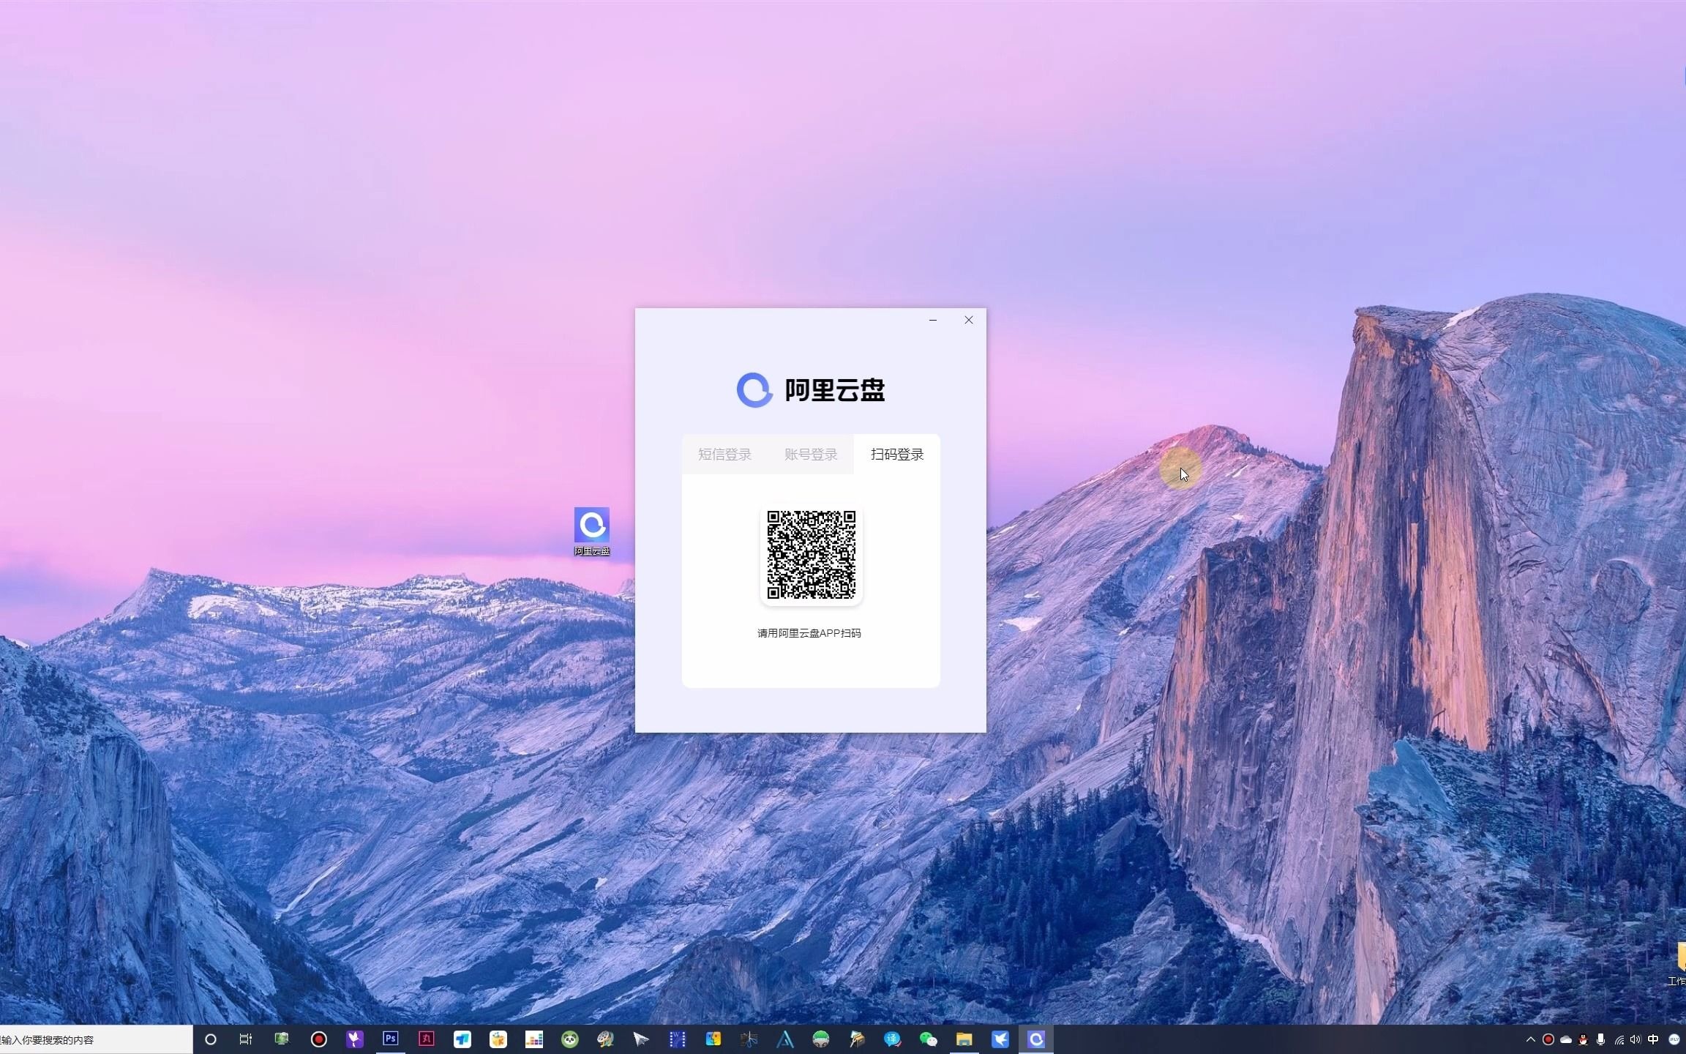The image size is (1686, 1054).
Task: Open Task View on the taskbar
Action: [246, 1039]
